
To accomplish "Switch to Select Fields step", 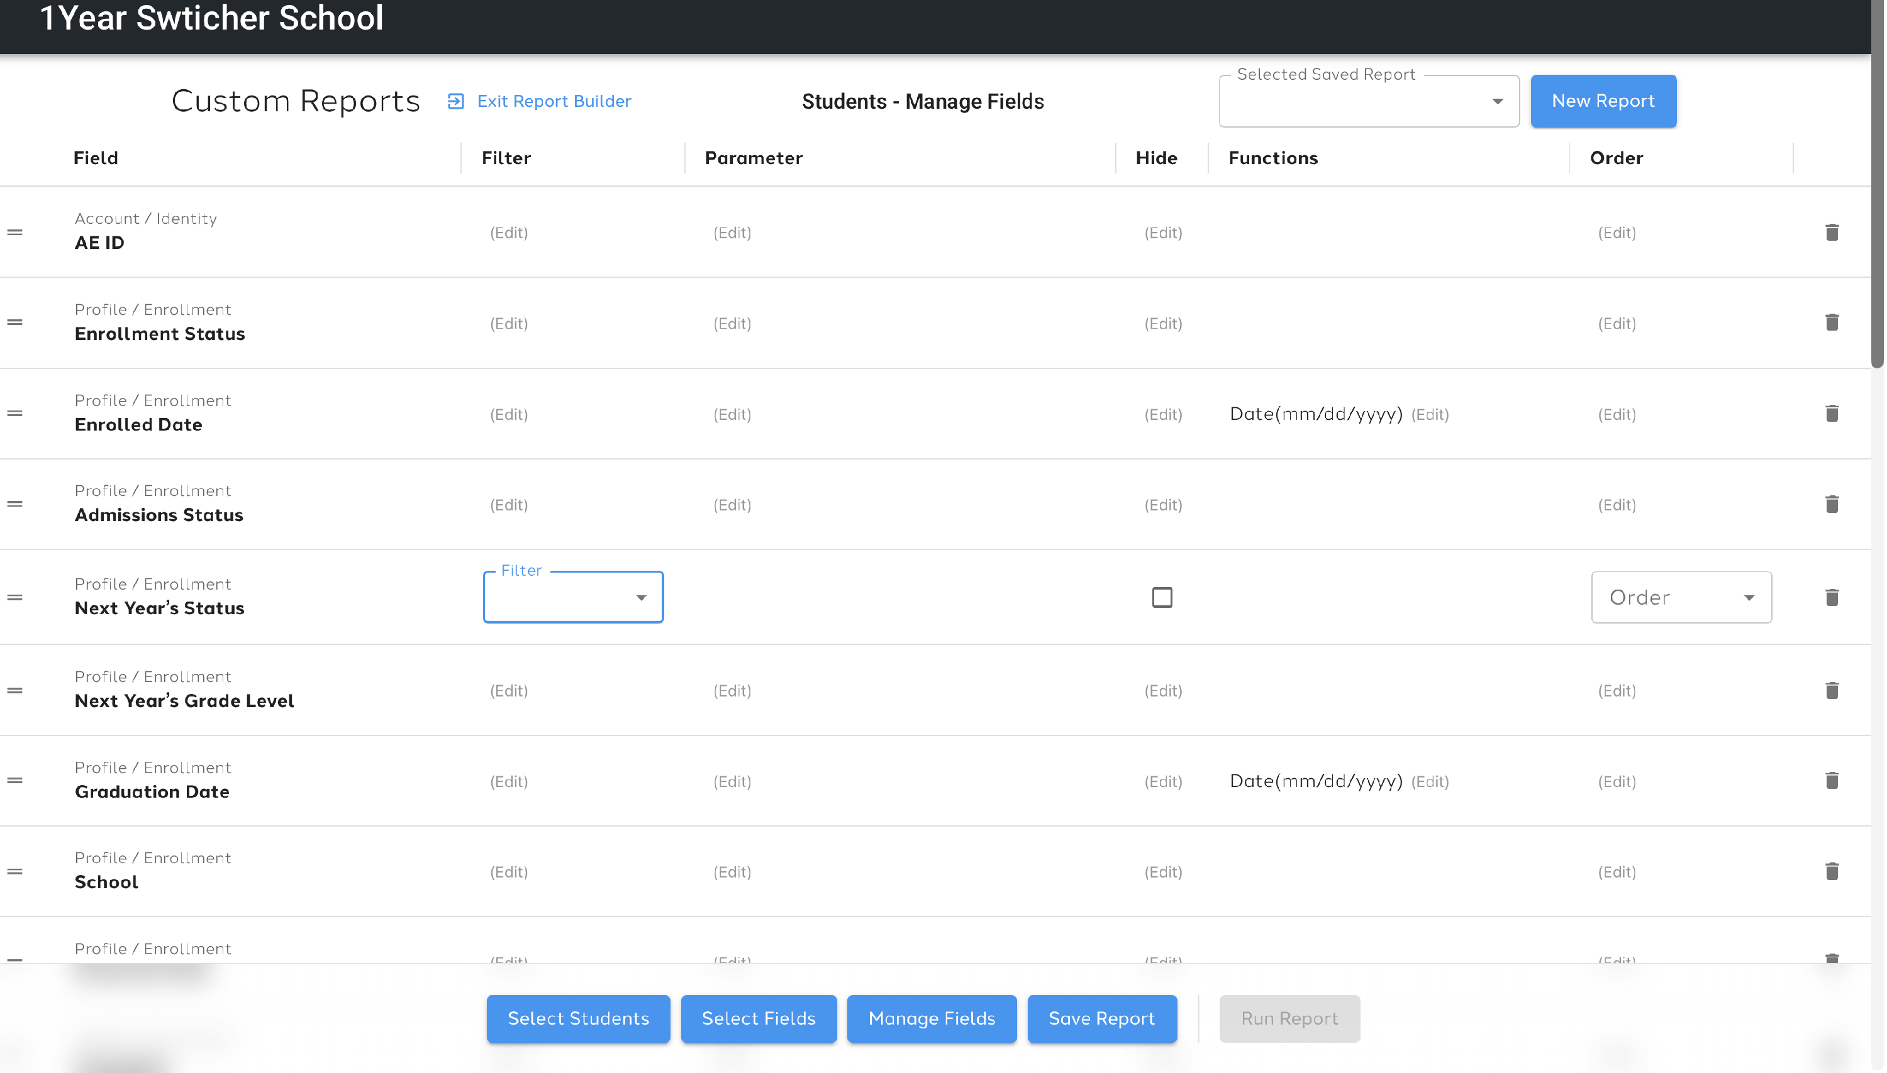I will point(758,1018).
